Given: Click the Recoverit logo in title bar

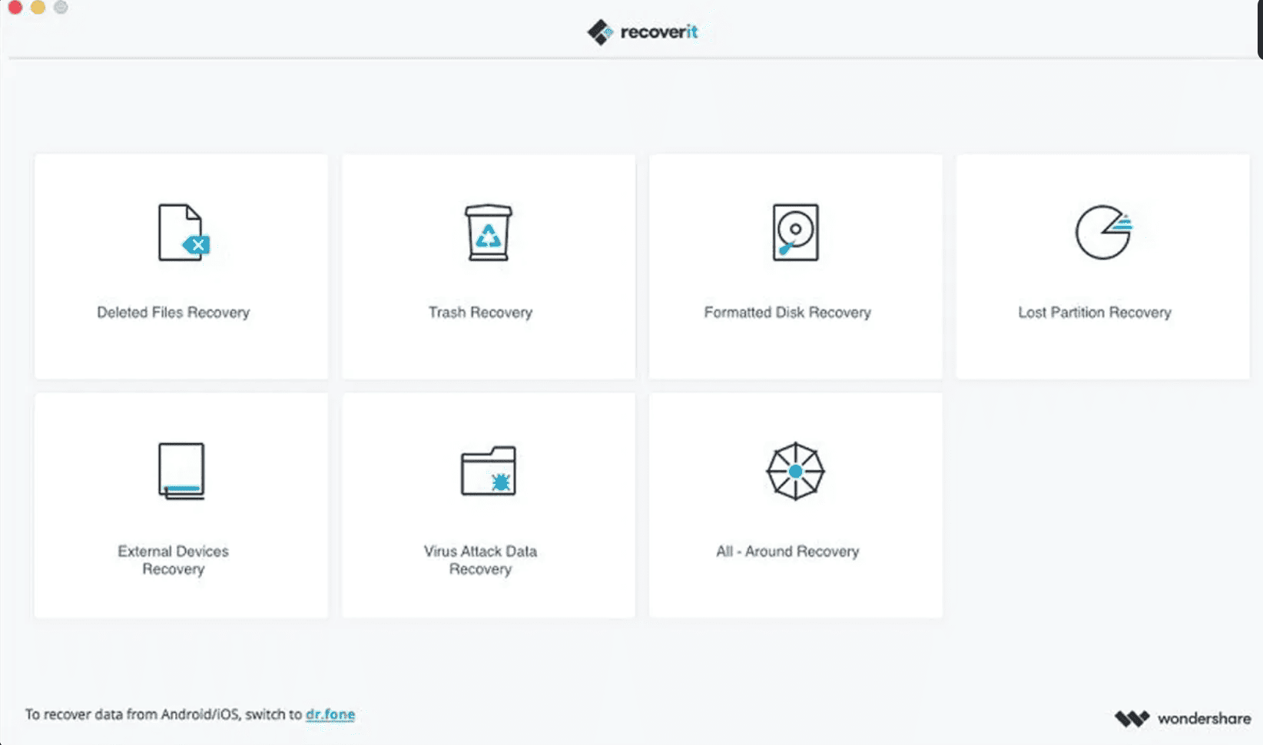Looking at the screenshot, I should tap(642, 31).
